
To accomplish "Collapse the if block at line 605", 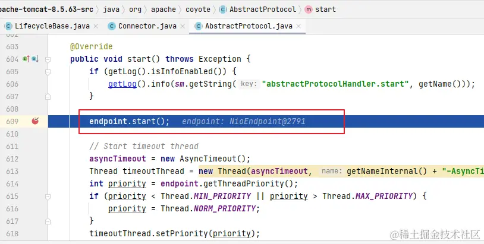I will 48,72.
